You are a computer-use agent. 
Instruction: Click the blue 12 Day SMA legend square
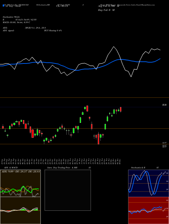tap(3, 5)
